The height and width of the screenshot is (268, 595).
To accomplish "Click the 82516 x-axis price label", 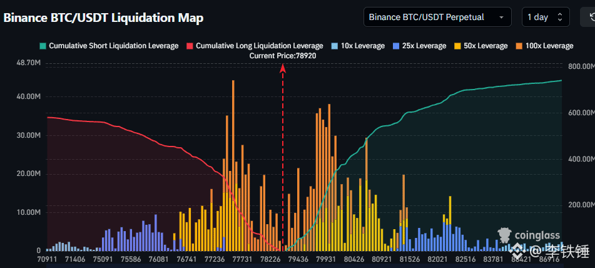I will pos(465,260).
